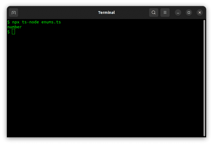Click the 'number' output line
The image size is (213, 145).
coord(14,27)
